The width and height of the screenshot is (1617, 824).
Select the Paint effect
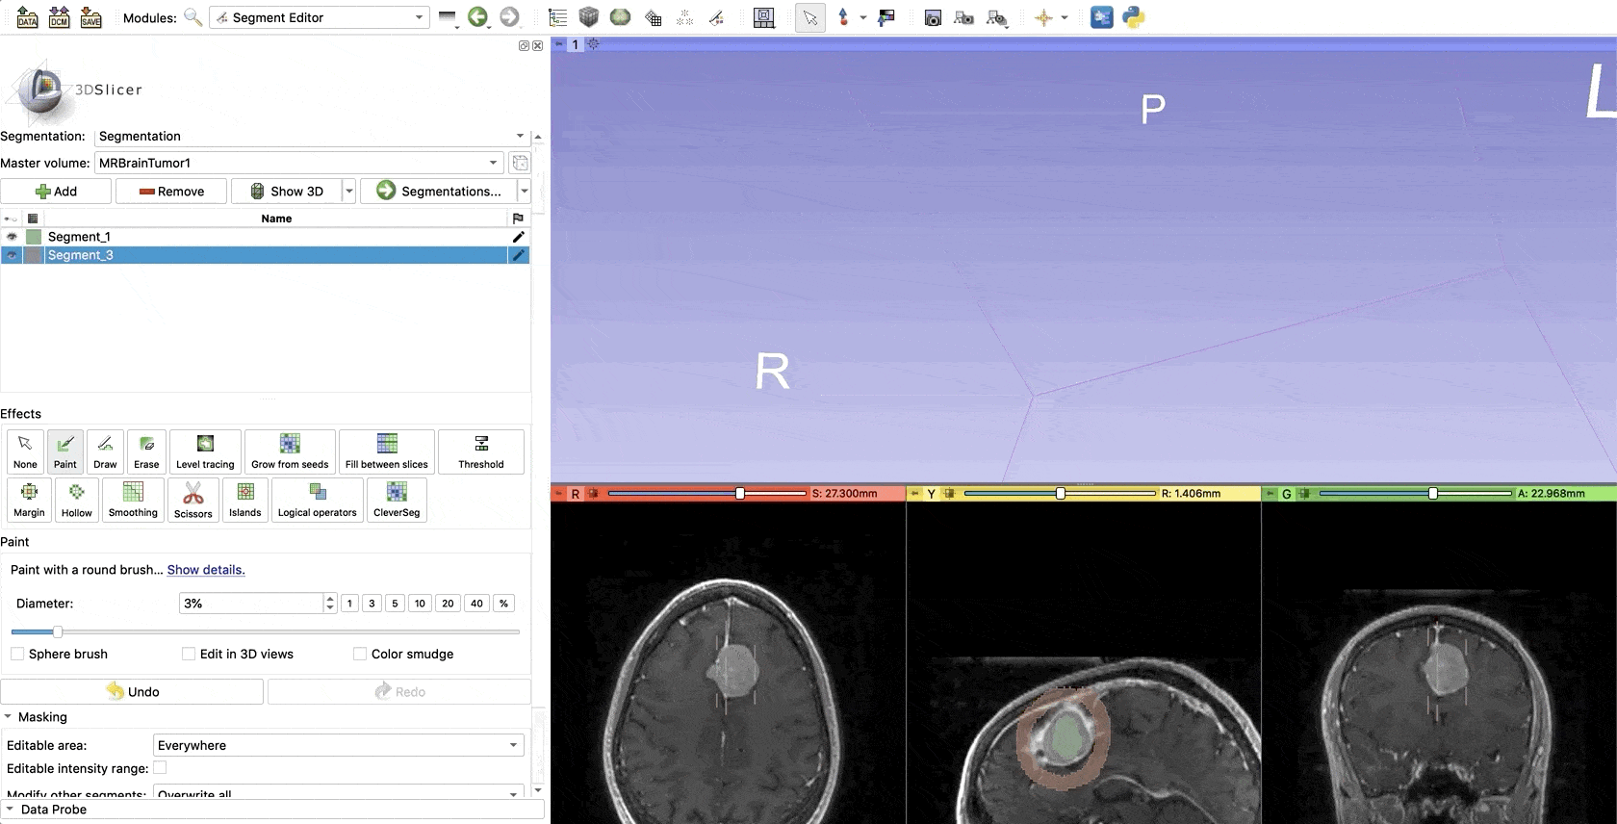click(x=65, y=451)
